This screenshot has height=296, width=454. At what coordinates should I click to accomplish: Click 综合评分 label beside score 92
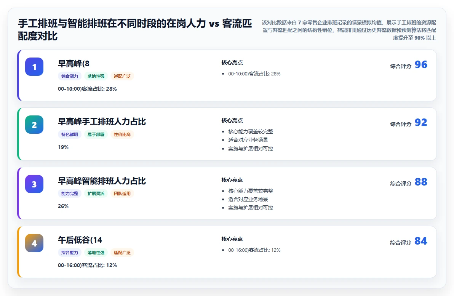point(401,124)
